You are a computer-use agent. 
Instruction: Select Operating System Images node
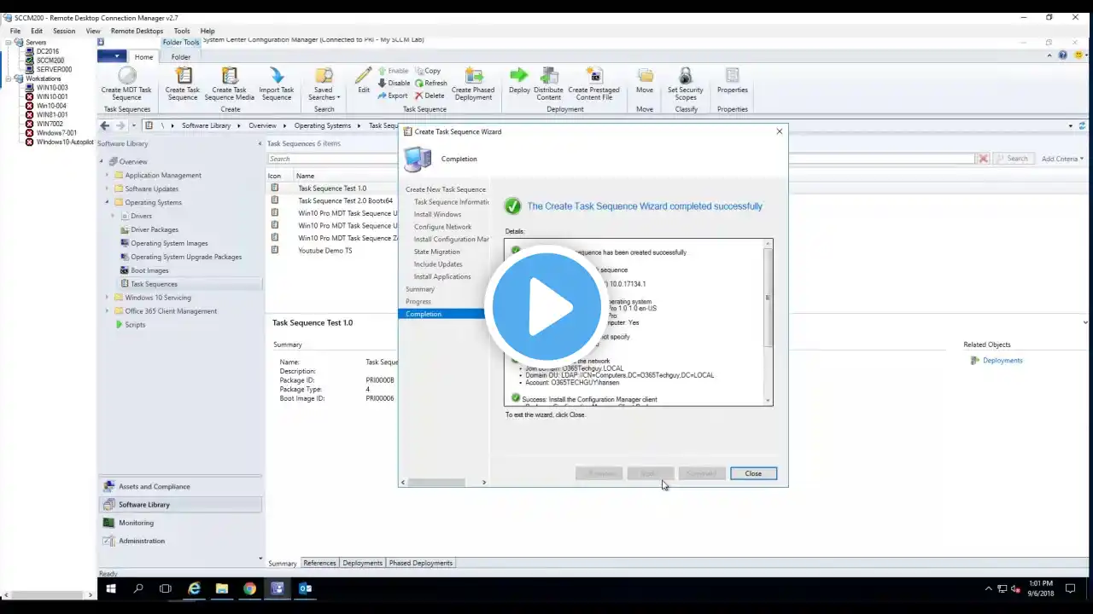tap(169, 243)
